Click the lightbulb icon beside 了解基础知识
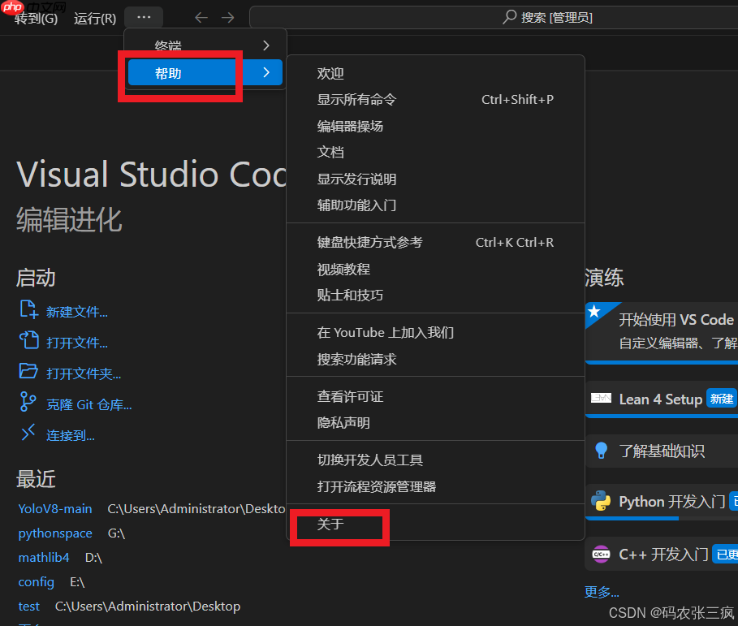 click(x=601, y=451)
